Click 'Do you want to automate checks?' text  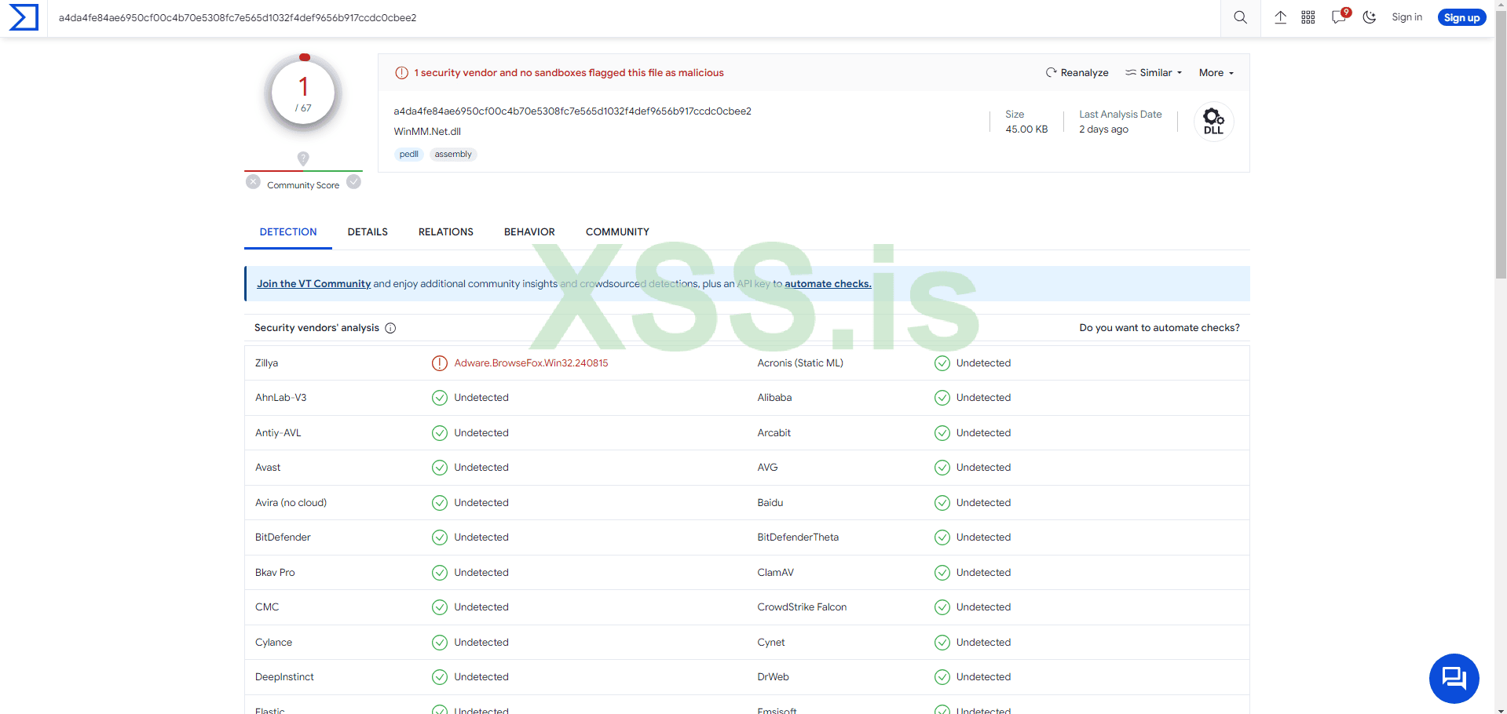(x=1159, y=328)
